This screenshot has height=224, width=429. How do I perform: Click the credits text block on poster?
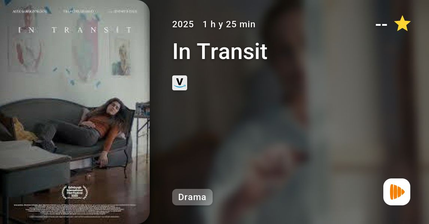[x=75, y=211]
